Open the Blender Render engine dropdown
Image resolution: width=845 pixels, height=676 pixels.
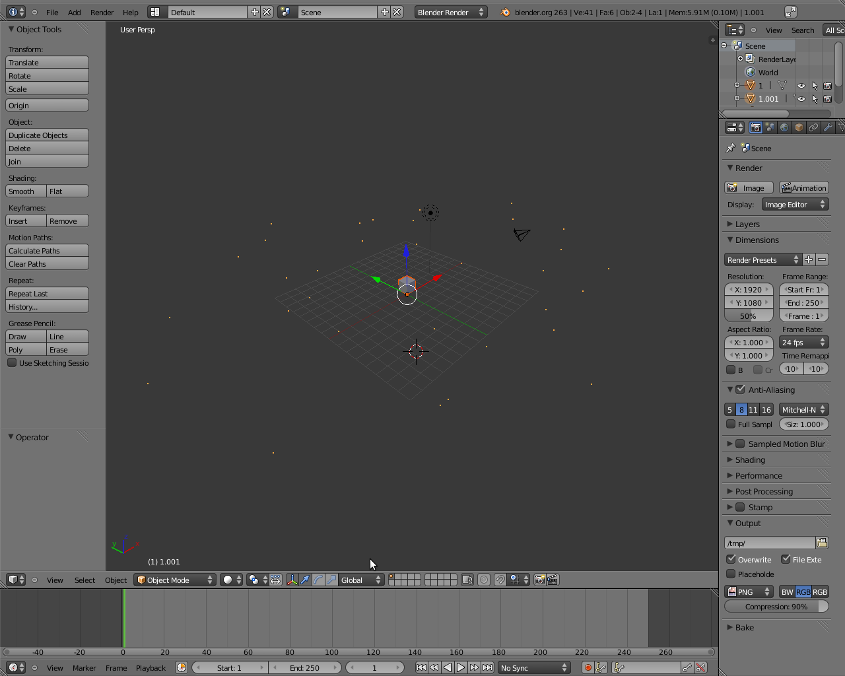click(x=452, y=12)
